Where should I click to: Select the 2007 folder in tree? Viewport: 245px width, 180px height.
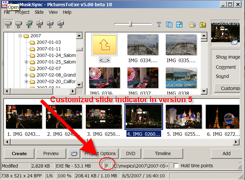[36, 36]
